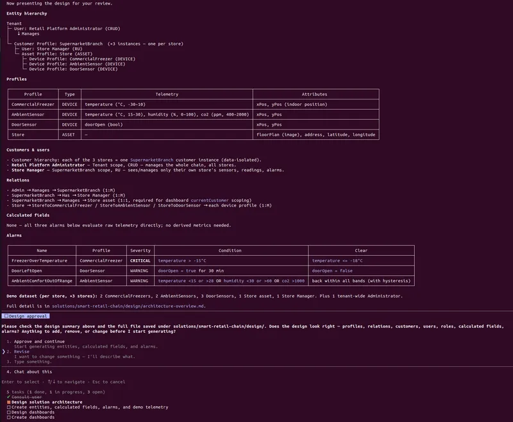Click the "Condition" column header
513x422 pixels.
point(230,251)
